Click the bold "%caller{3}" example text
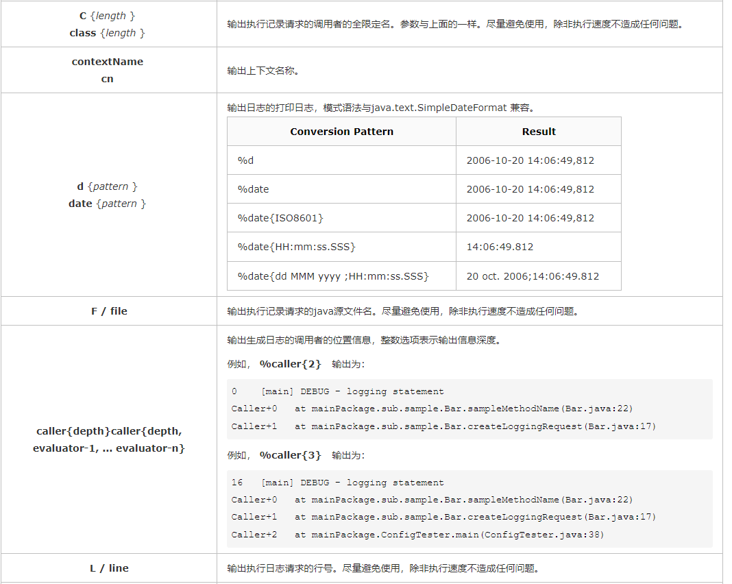This screenshot has height=584, width=732. click(x=291, y=455)
